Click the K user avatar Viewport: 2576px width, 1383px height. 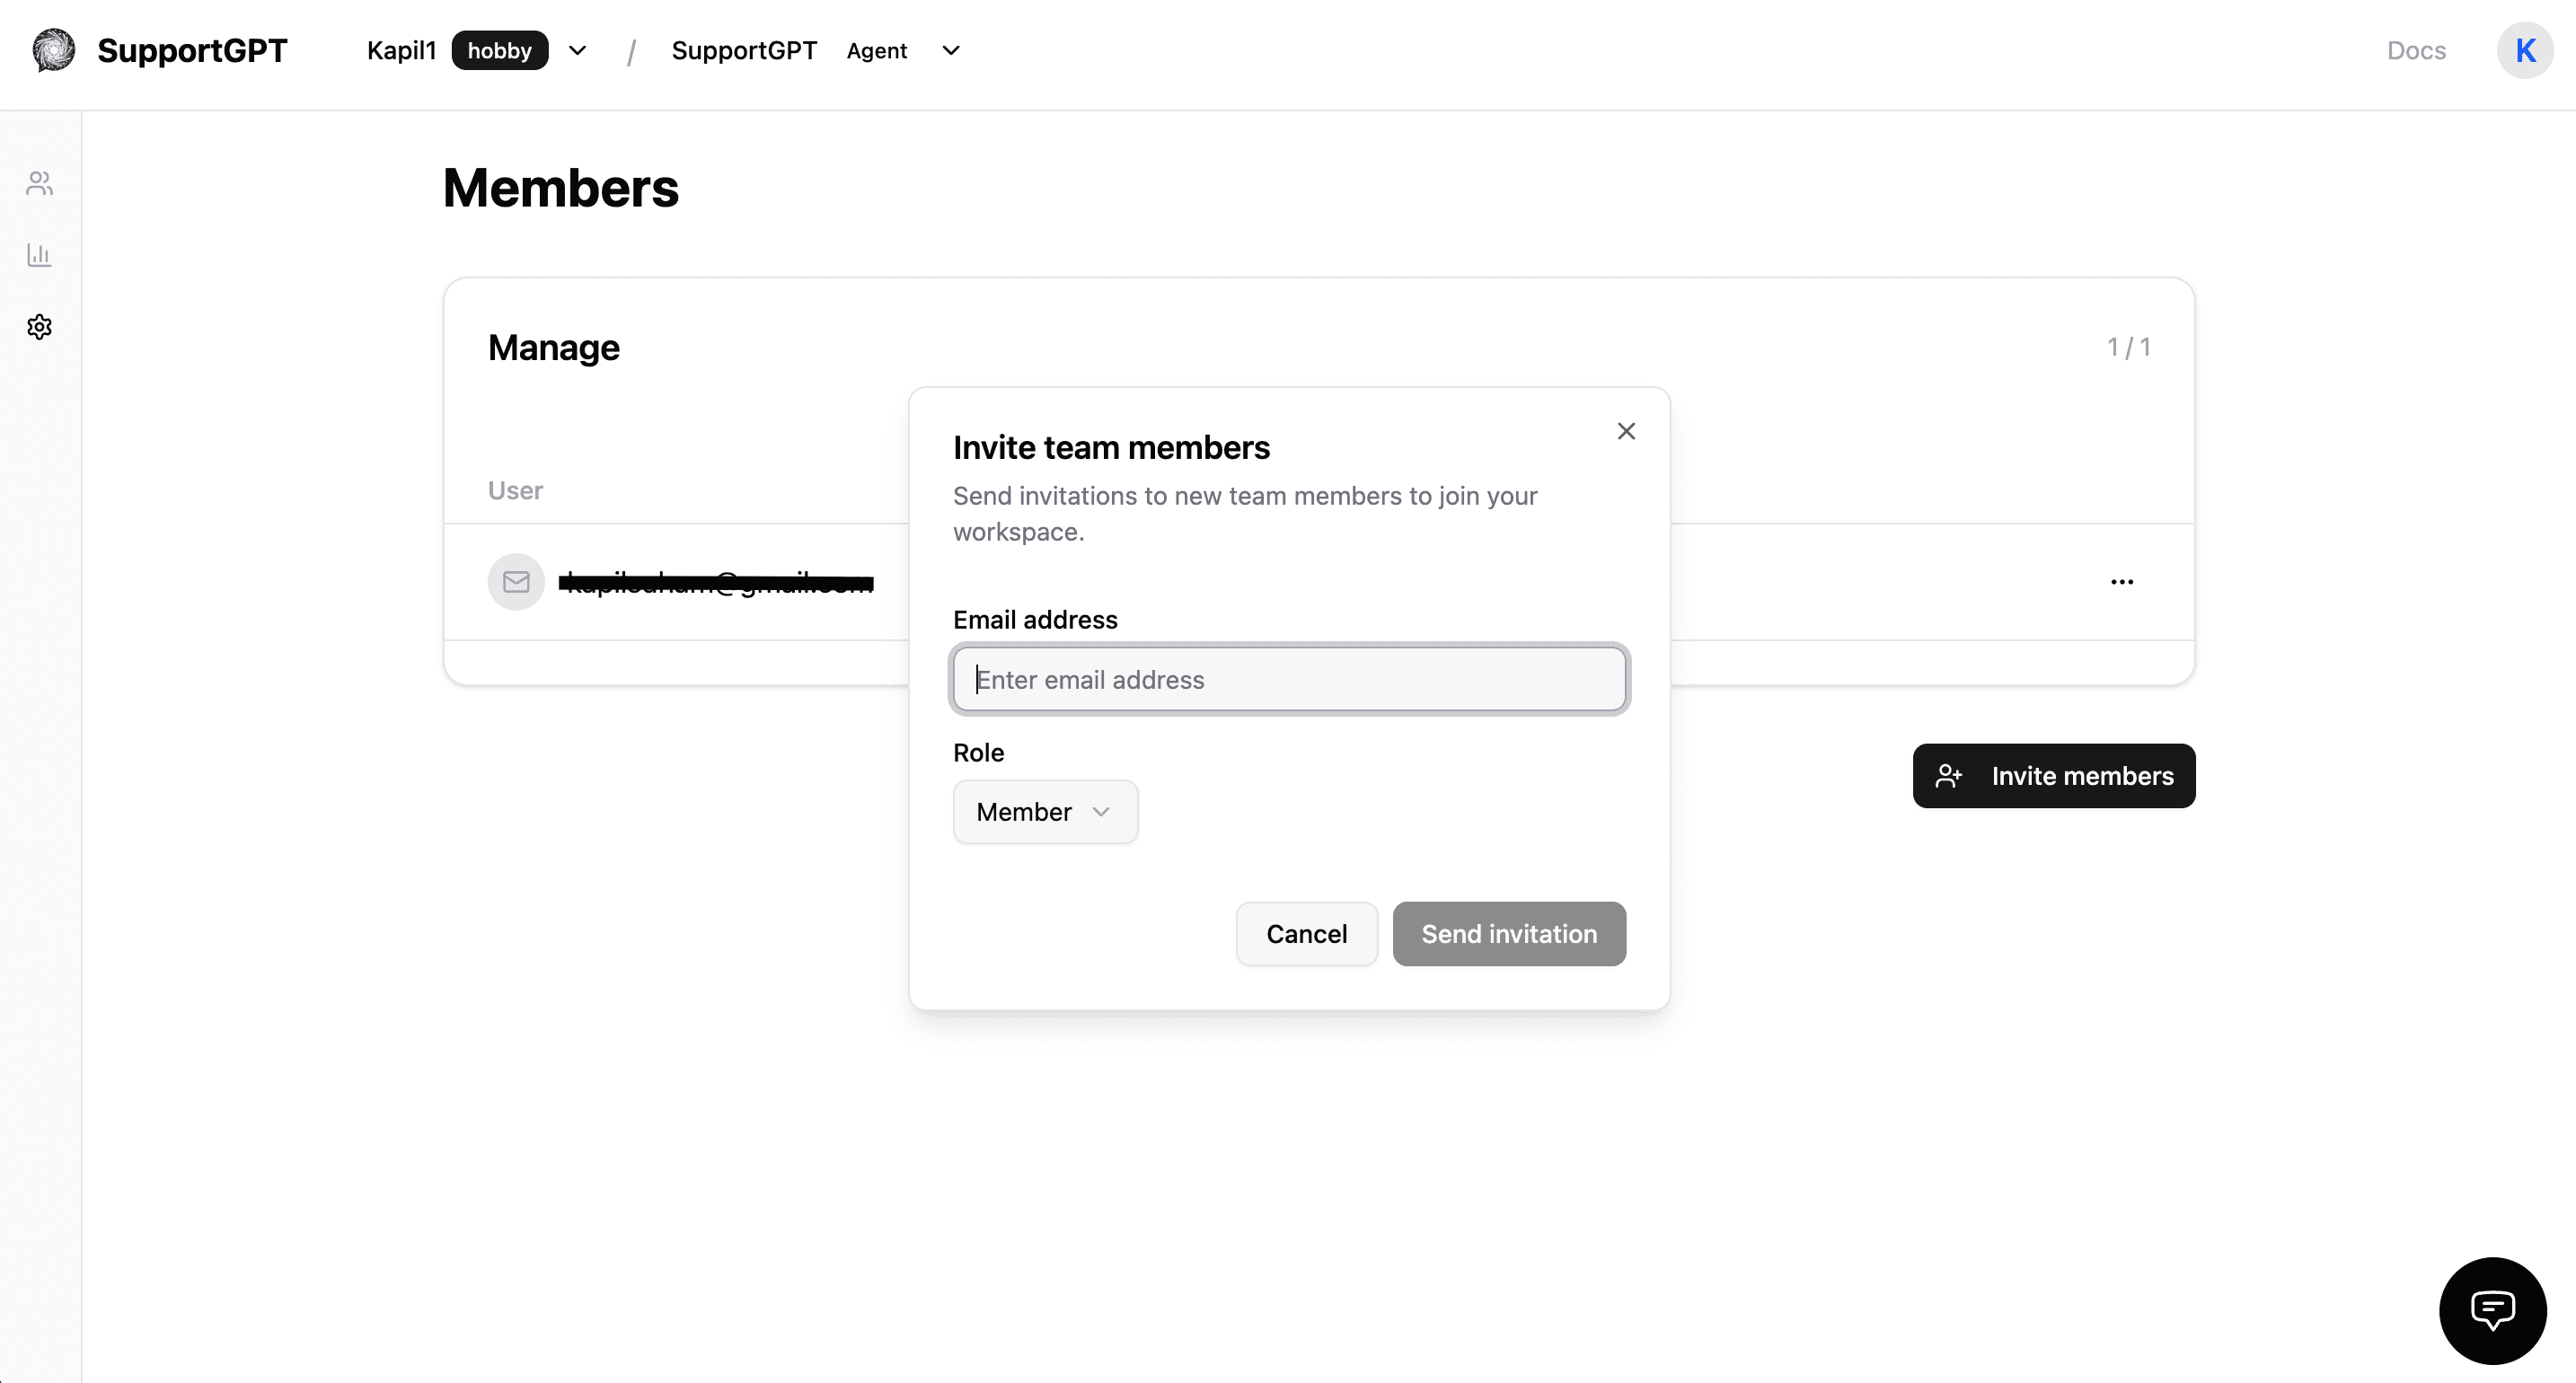2524,50
